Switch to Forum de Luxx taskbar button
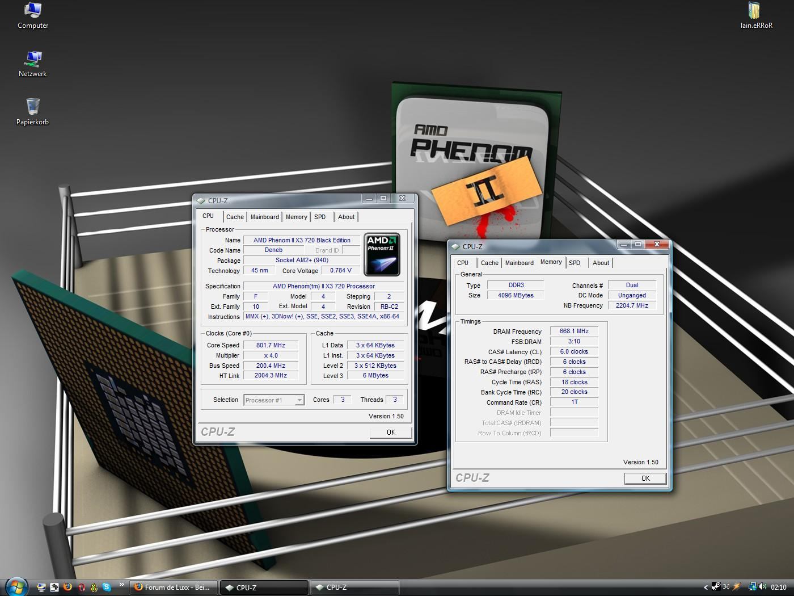The height and width of the screenshot is (596, 794). (174, 587)
